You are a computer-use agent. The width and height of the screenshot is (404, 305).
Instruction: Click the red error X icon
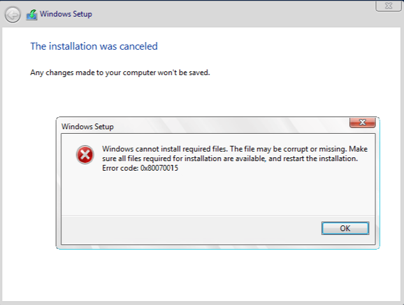tap(85, 154)
